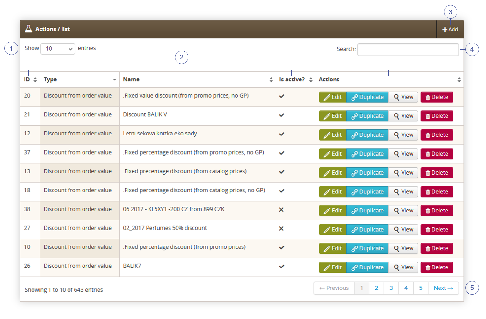Screen dimensions: 486x319
Task: Open page 5 of results
Action: coord(421,288)
